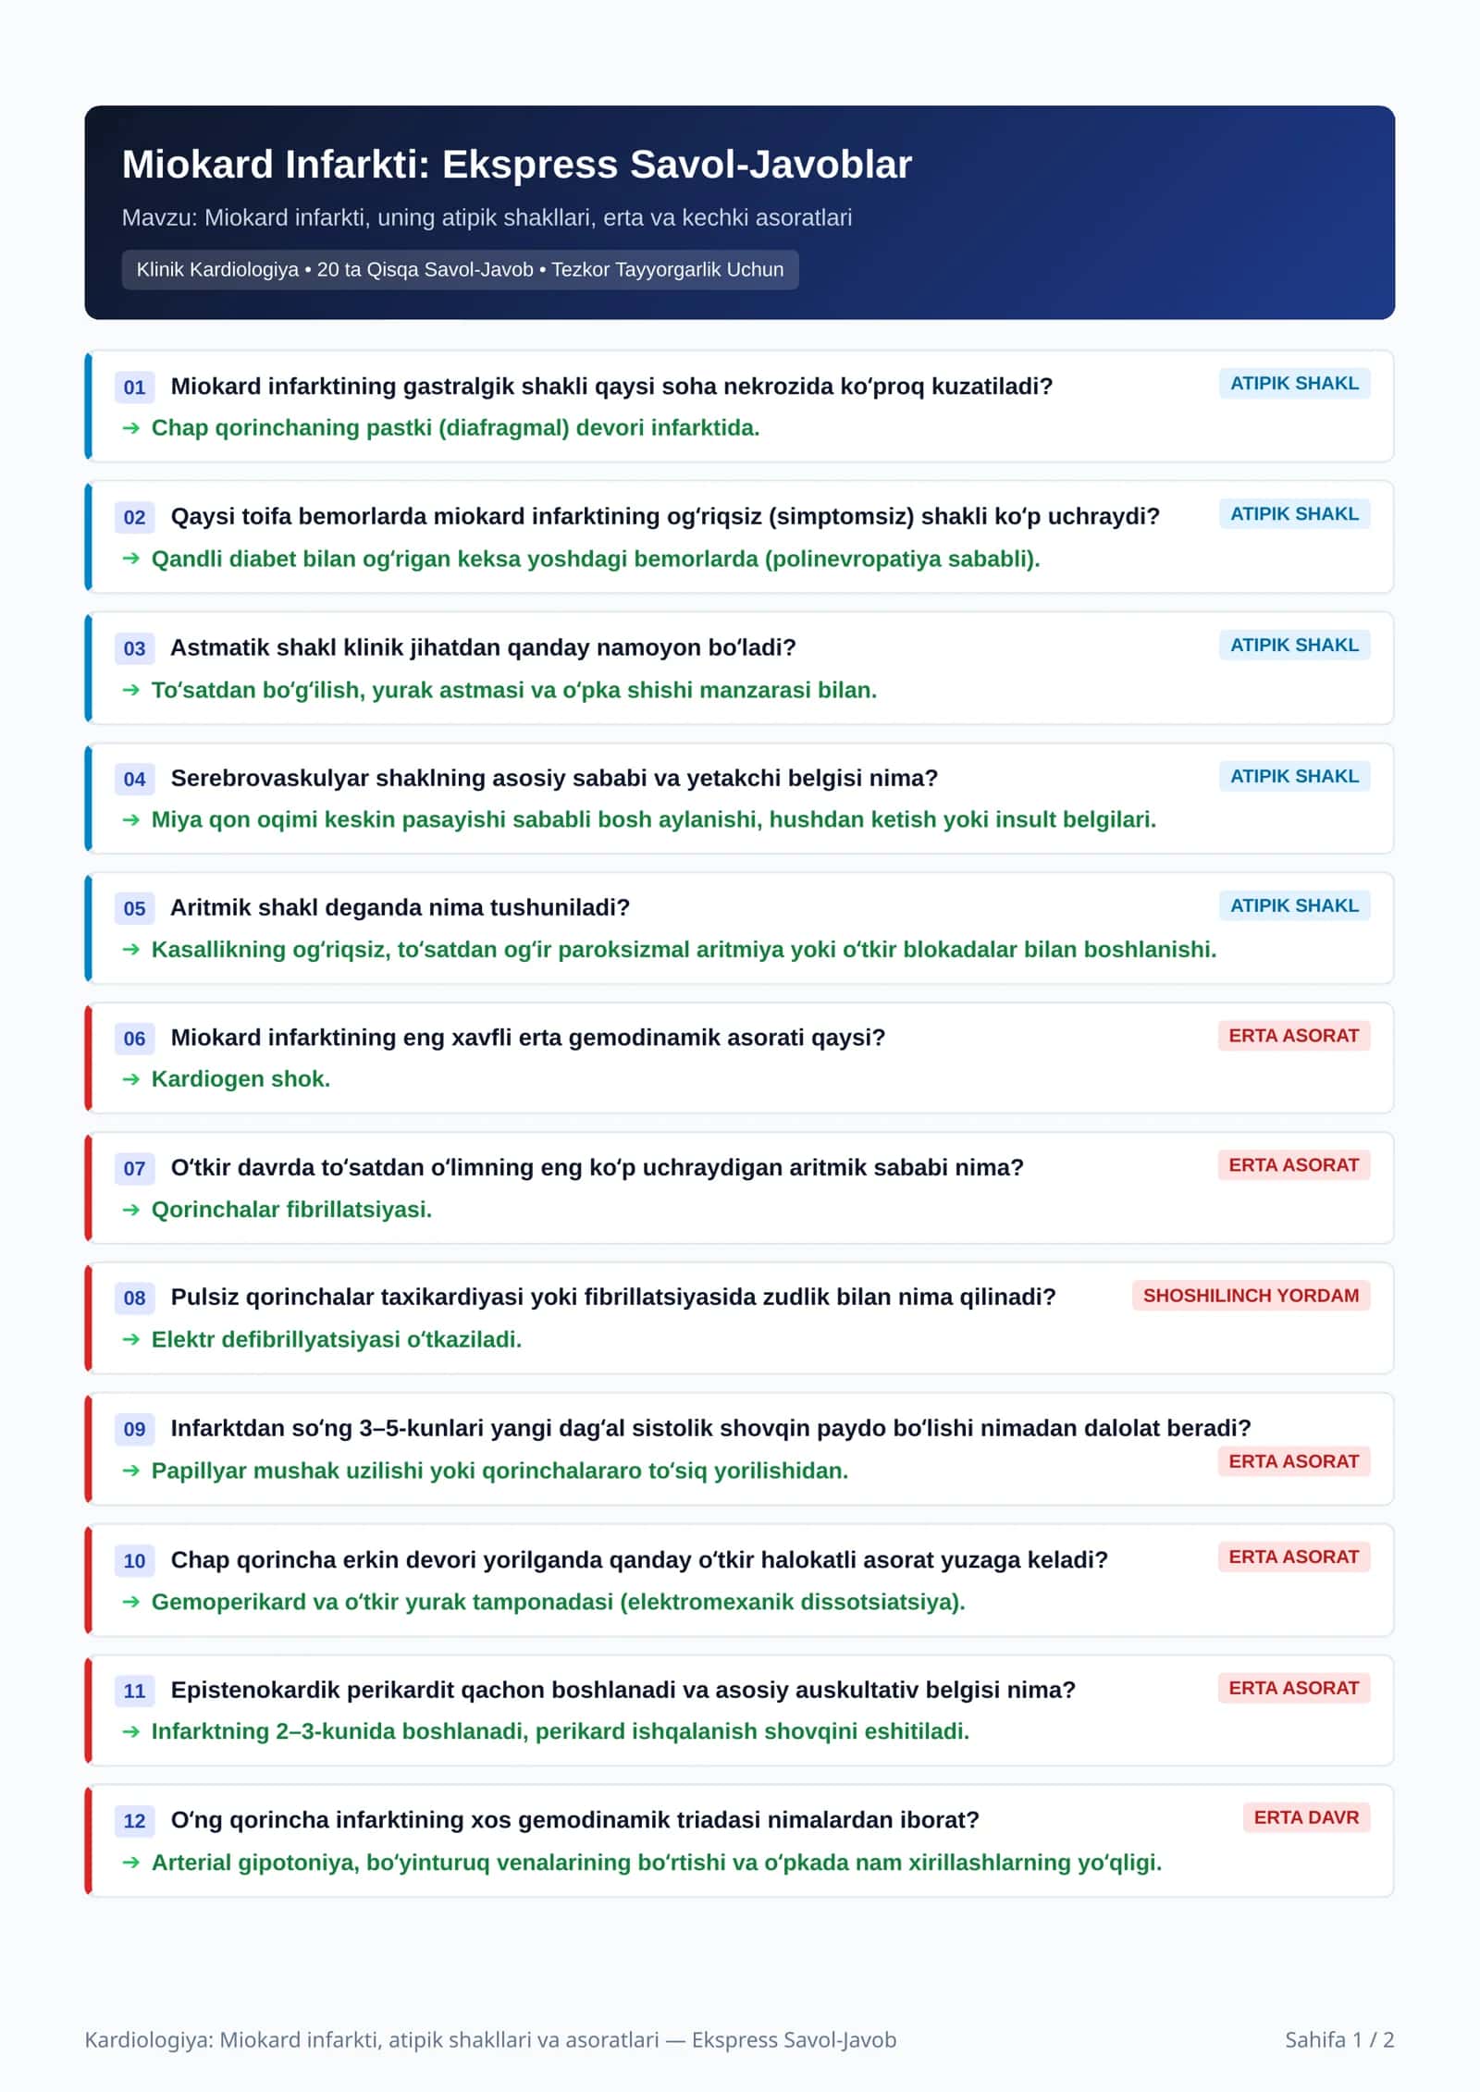Click ATIPIK SHAKL tag on question 05

pos(1294,905)
